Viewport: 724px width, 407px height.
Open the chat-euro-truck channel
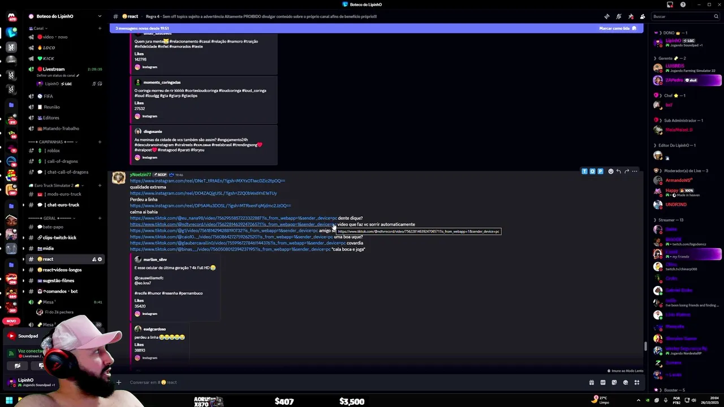click(x=65, y=205)
